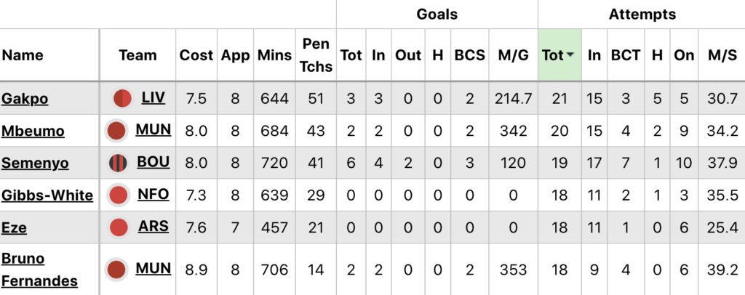Open Semenyo player profile link

pyautogui.click(x=35, y=163)
